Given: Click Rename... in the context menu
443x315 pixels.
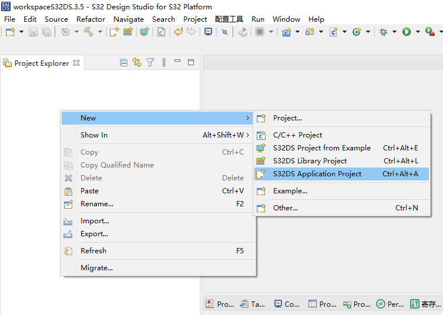Looking at the screenshot, I should [x=157, y=204].
